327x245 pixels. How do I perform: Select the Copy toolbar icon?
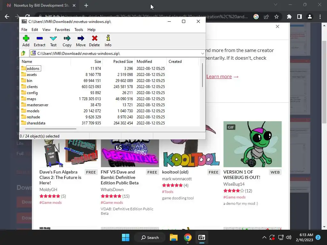pyautogui.click(x=67, y=41)
